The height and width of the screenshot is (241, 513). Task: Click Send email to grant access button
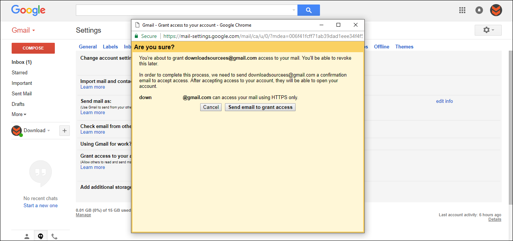260,107
